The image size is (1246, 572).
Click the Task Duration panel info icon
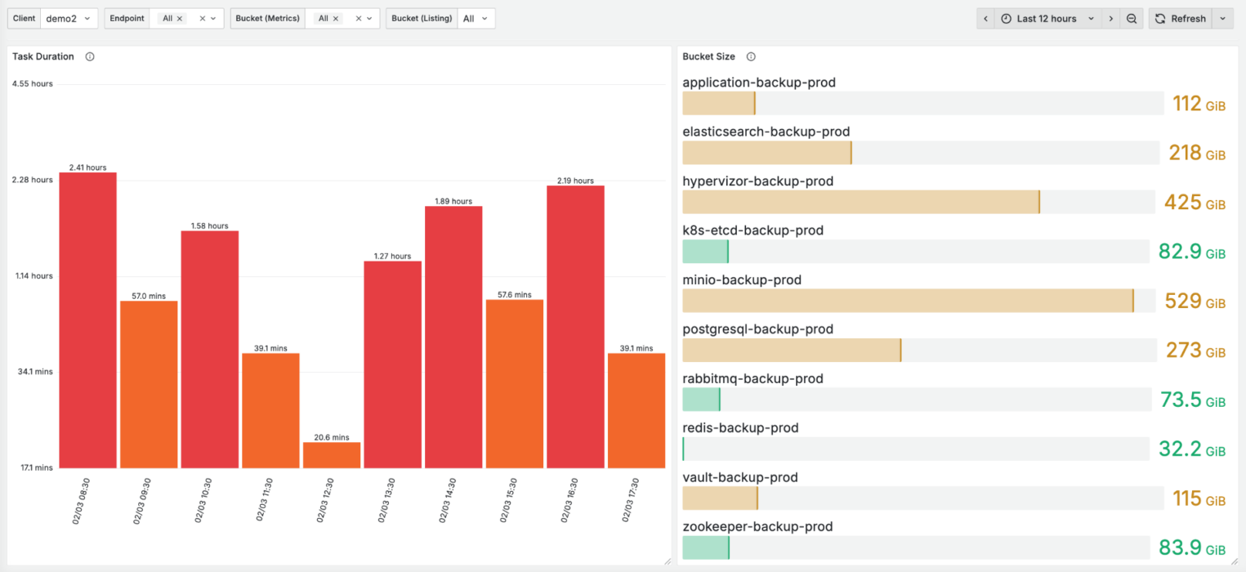(90, 57)
